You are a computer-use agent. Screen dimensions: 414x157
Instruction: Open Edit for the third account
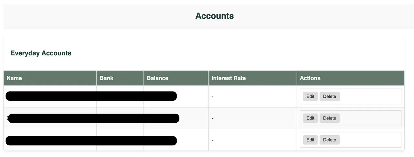(x=310, y=140)
